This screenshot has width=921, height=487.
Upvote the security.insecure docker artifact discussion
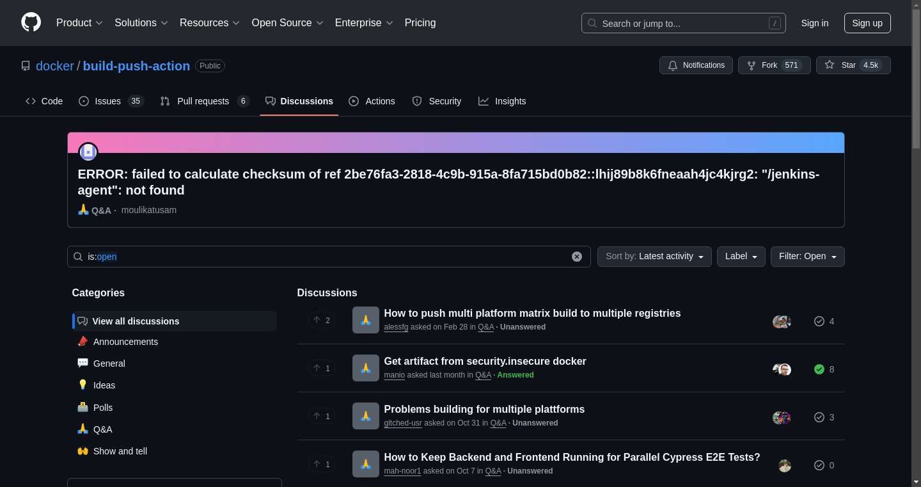[x=322, y=368]
